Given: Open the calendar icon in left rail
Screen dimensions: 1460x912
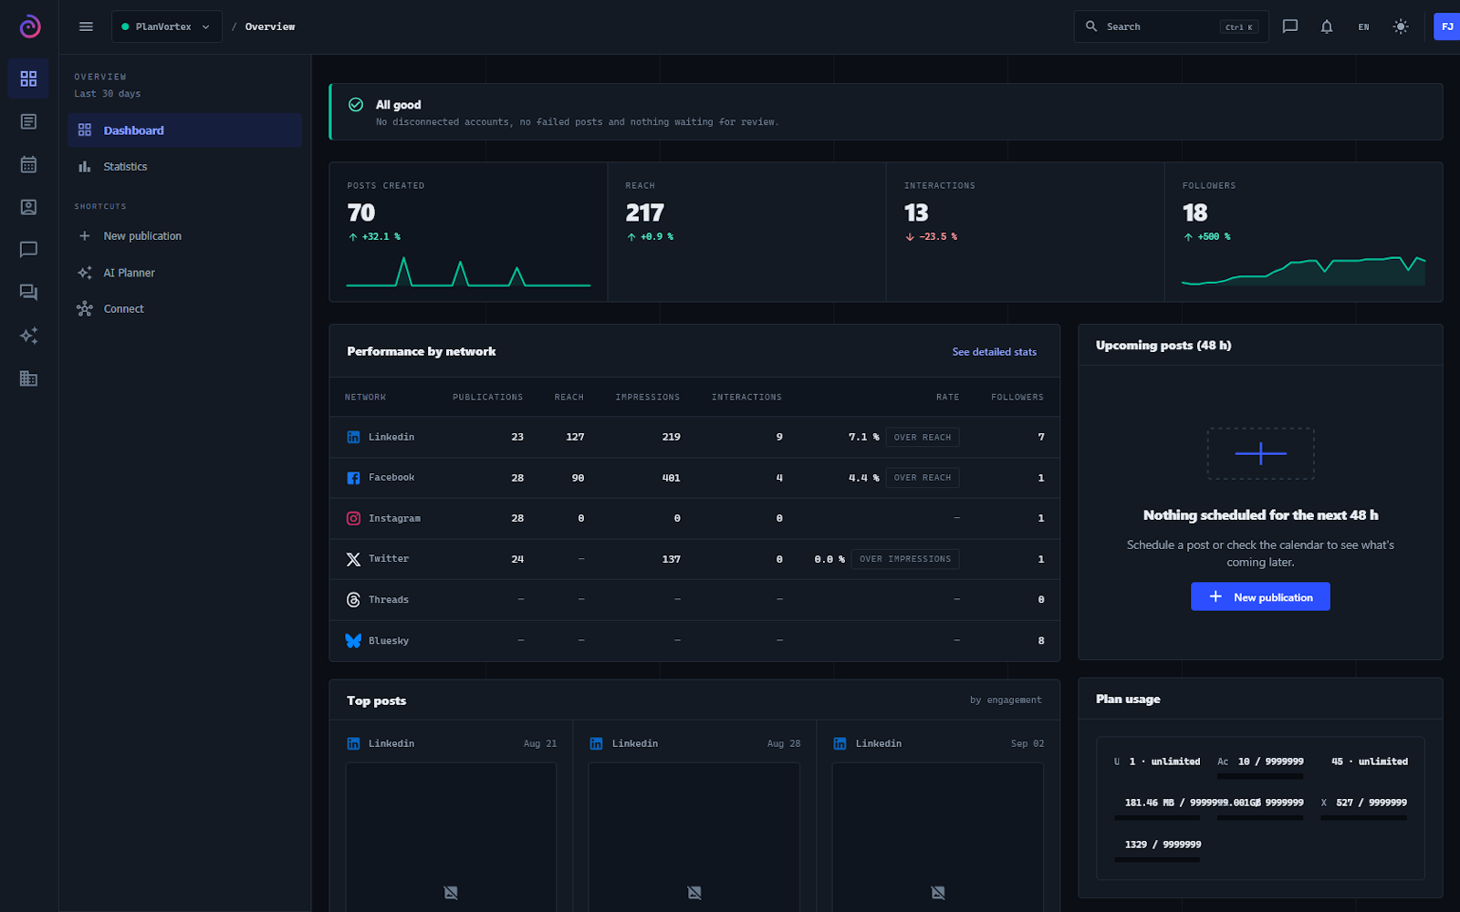Looking at the screenshot, I should [28, 164].
